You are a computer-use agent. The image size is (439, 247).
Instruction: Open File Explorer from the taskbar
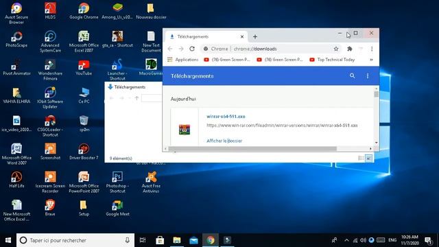click(x=177, y=240)
